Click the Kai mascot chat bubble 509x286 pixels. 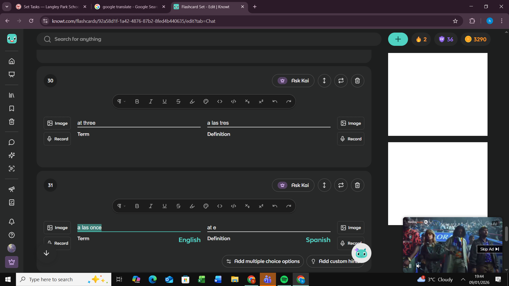(x=361, y=253)
